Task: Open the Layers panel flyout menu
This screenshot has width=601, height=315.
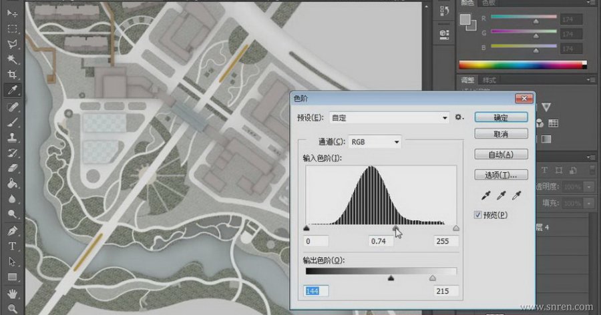Action: pos(591,157)
